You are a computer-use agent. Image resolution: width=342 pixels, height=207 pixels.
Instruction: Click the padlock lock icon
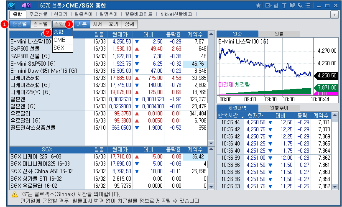click(x=276, y=5)
